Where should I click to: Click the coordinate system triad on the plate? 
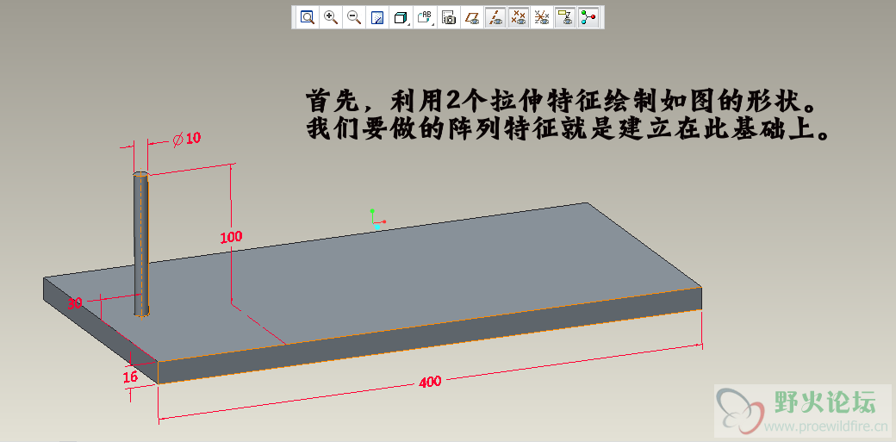[x=376, y=221]
